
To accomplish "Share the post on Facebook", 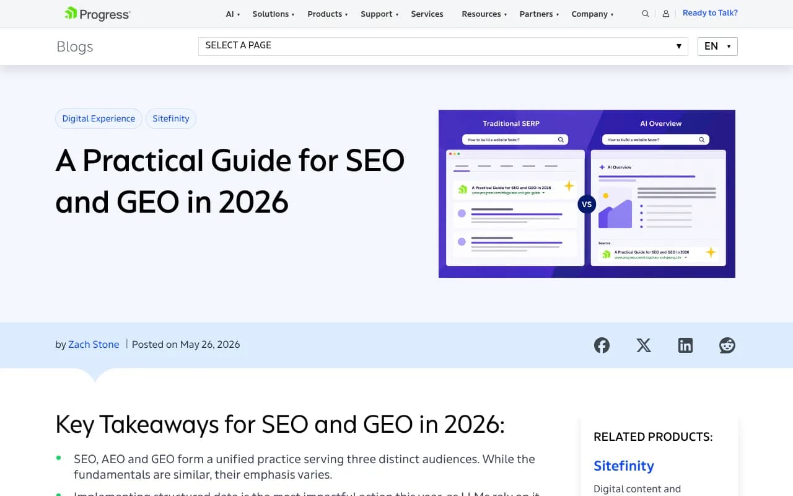I will tap(602, 345).
